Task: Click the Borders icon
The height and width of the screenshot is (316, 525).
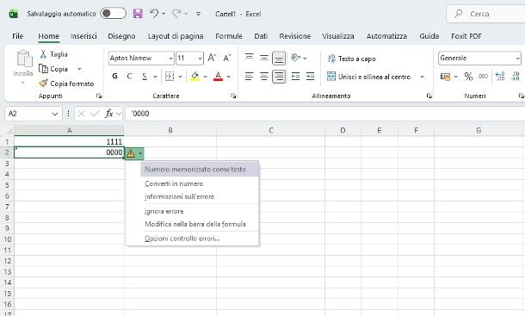Action: point(170,77)
